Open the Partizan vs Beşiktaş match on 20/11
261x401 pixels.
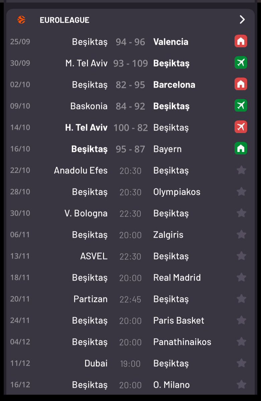coord(130,299)
